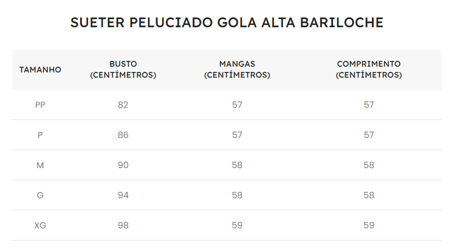Screen dimensions: 452x251
Task: Click bust value 86 for P
Action: pos(123,135)
